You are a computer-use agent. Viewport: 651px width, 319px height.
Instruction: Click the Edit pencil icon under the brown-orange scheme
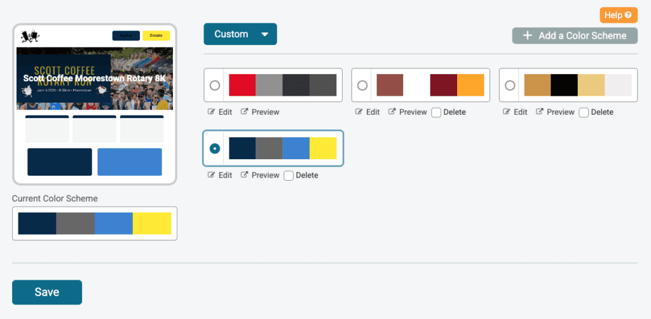tap(359, 112)
